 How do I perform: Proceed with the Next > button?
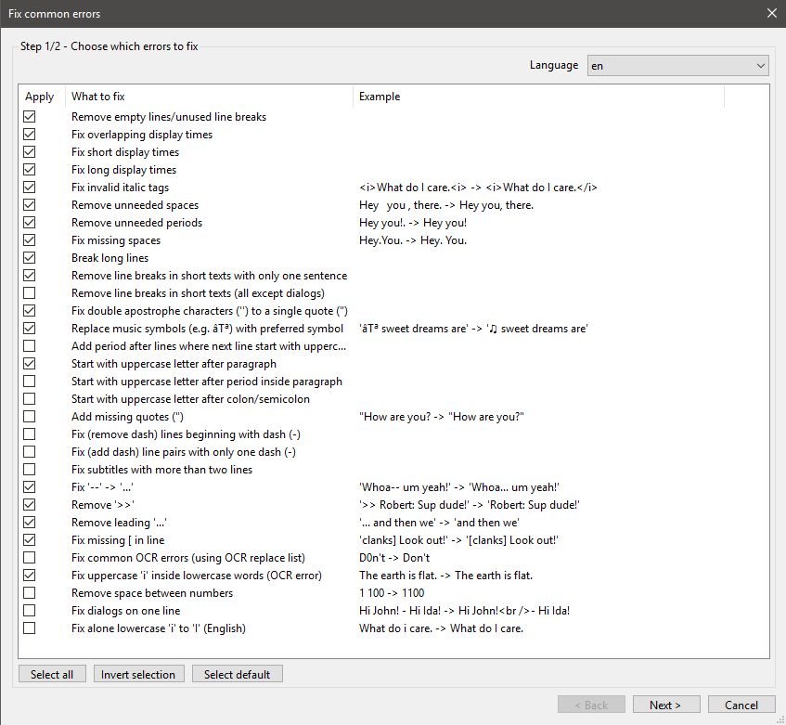tap(665, 705)
